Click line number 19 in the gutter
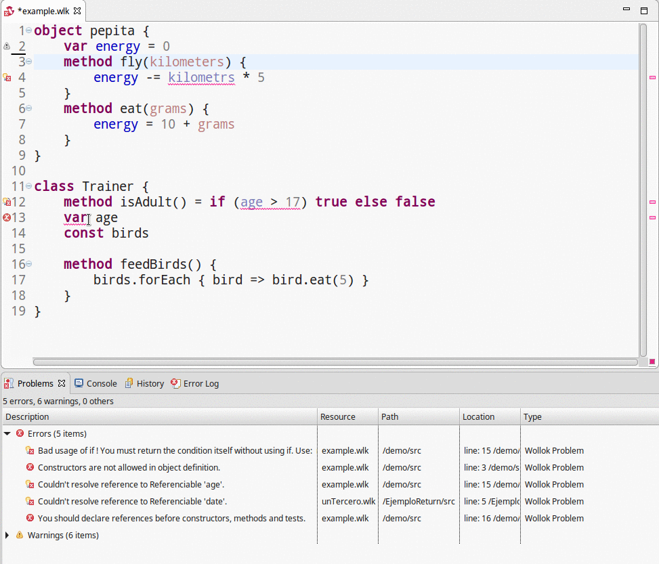Viewport: 659px width, 564px height. 18,311
